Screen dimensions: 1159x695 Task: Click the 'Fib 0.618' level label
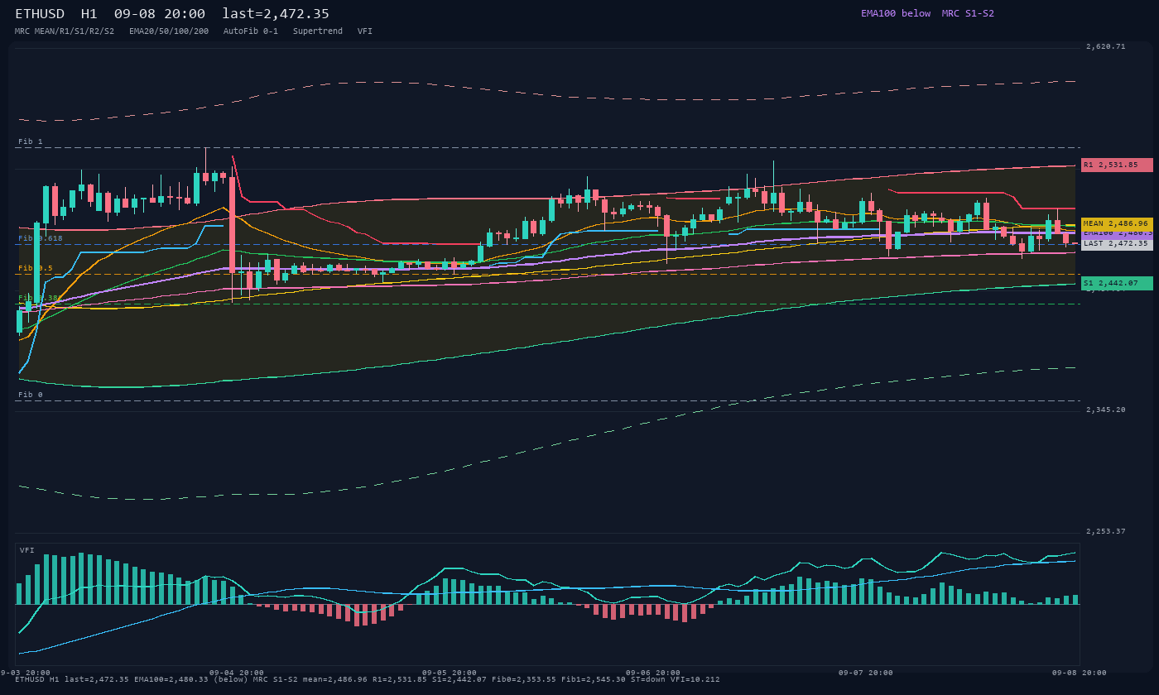[41, 238]
